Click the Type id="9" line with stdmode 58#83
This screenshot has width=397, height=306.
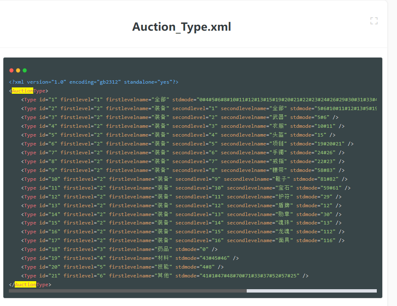[126, 170]
